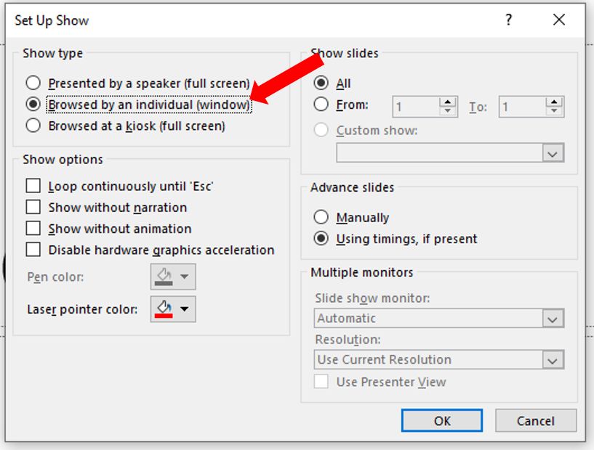Expand the Custom show dropdown

(x=553, y=153)
